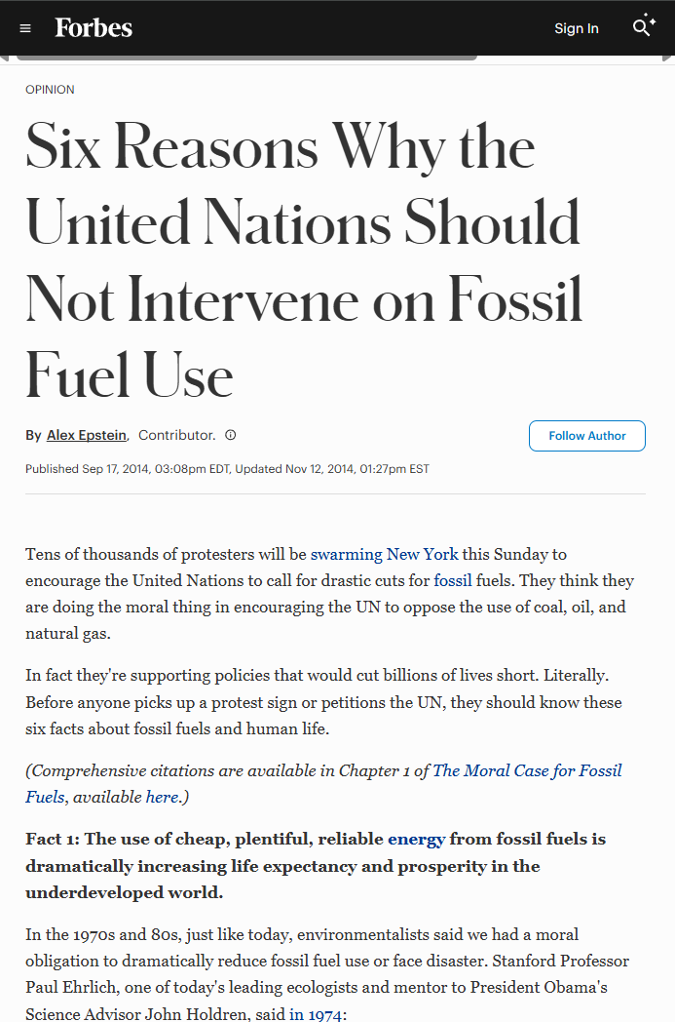The width and height of the screenshot is (675, 1022).
Task: Click the 'Fuels' italic link text
Action: 45,797
